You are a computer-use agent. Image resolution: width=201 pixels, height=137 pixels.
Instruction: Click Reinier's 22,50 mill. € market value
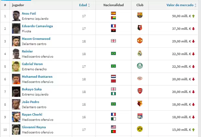[x=183, y=54]
